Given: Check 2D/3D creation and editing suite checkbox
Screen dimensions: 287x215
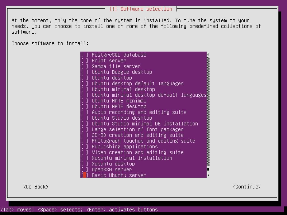Looking at the screenshot, I should (85, 135).
